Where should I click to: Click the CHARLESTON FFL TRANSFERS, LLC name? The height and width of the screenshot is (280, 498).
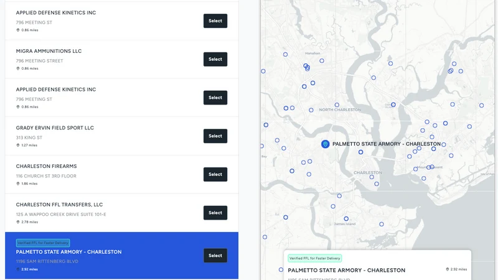click(59, 205)
